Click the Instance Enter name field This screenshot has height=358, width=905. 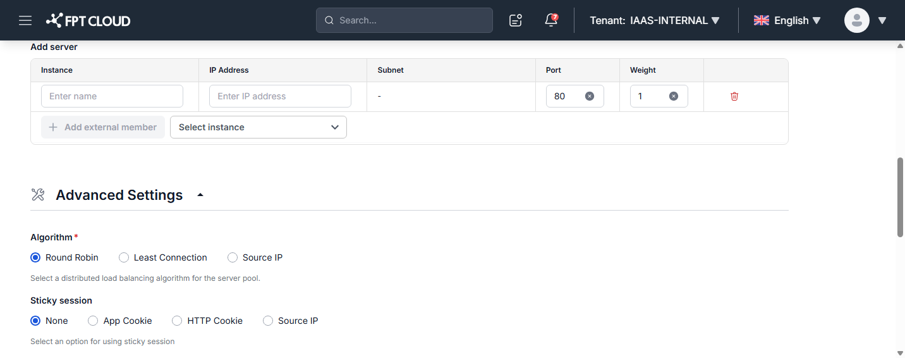click(x=112, y=96)
